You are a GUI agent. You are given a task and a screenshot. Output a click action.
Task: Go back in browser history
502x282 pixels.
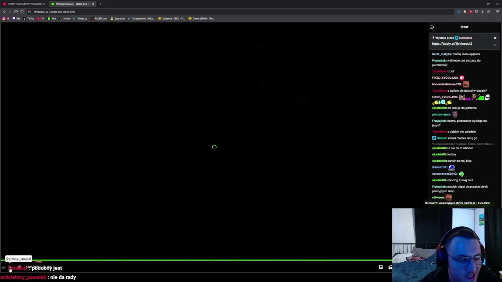tap(4, 12)
